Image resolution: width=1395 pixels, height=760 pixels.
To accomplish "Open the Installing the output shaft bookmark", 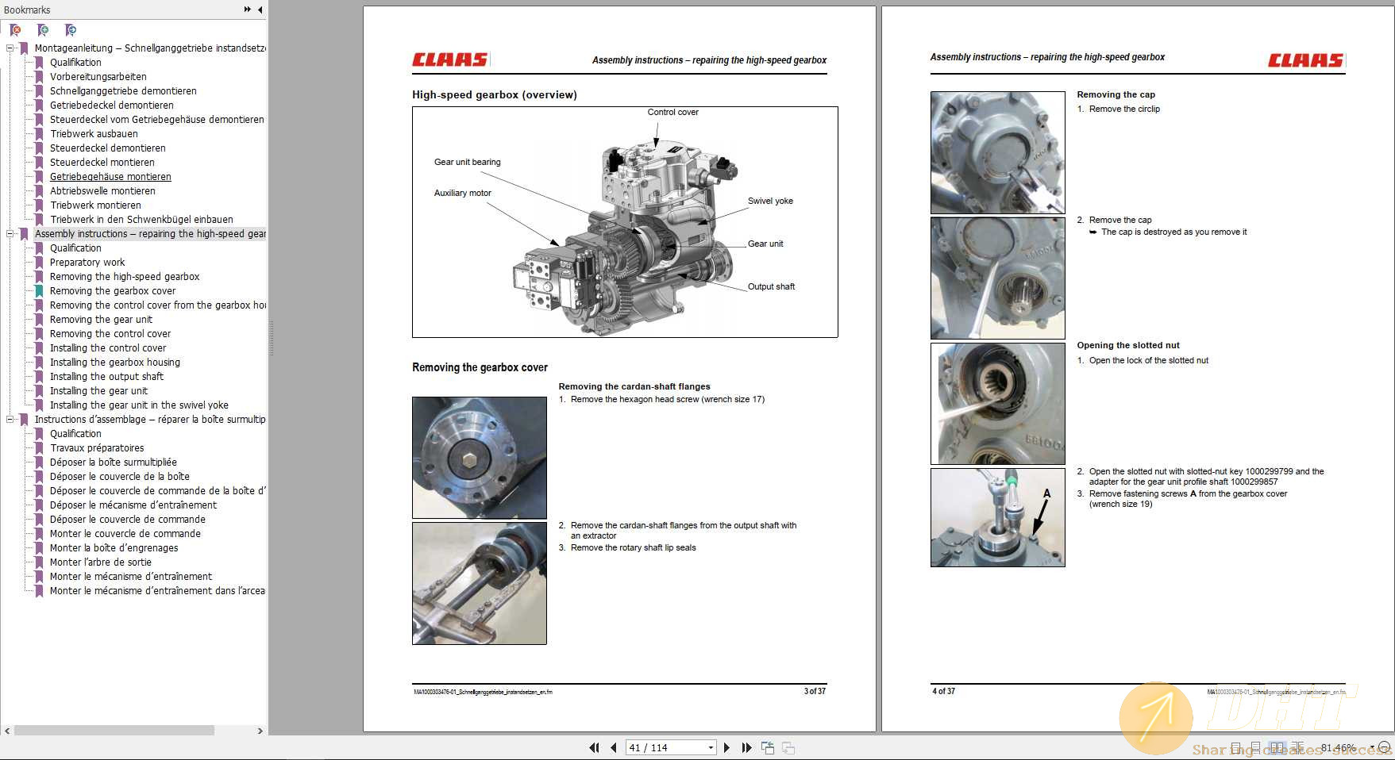I will click(106, 376).
